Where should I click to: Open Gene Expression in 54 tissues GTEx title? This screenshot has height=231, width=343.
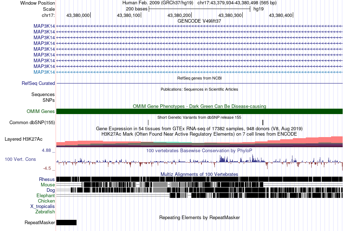[x=199, y=128]
